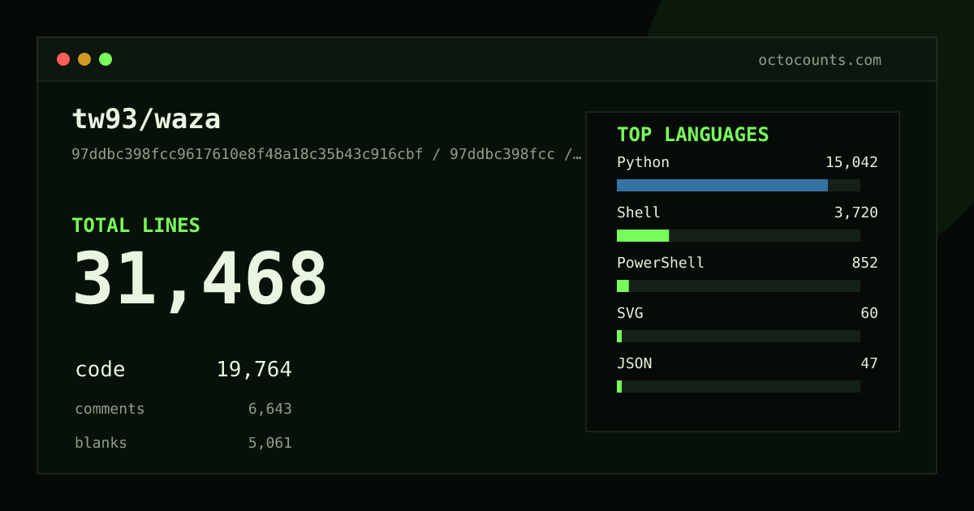Click the commit hash 97ddbc398fcc line
This screenshot has height=511, width=974.
pyautogui.click(x=326, y=154)
